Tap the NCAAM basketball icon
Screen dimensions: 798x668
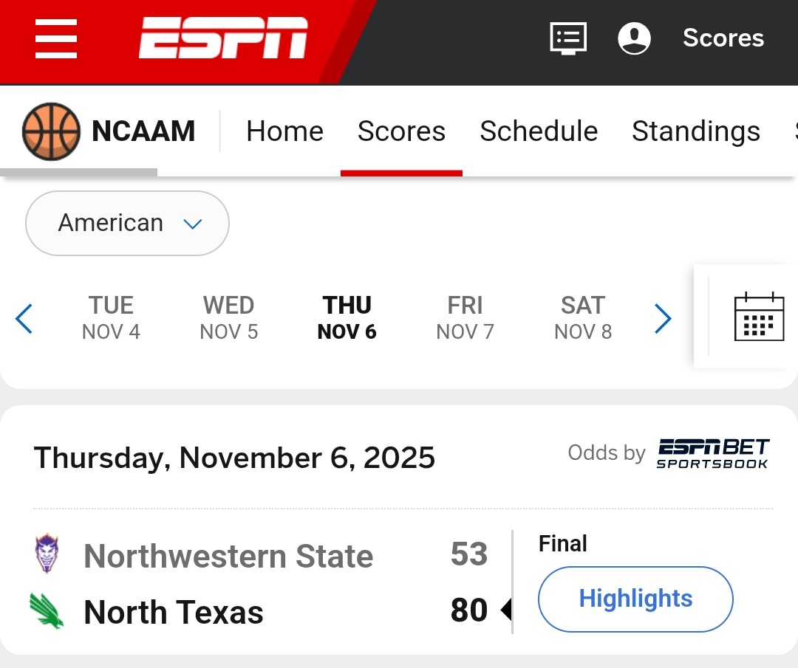[x=51, y=131]
